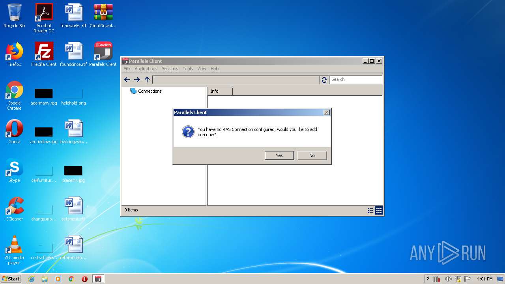The height and width of the screenshot is (284, 505).
Task: Open Opera from the taskbar
Action: (x=85, y=279)
